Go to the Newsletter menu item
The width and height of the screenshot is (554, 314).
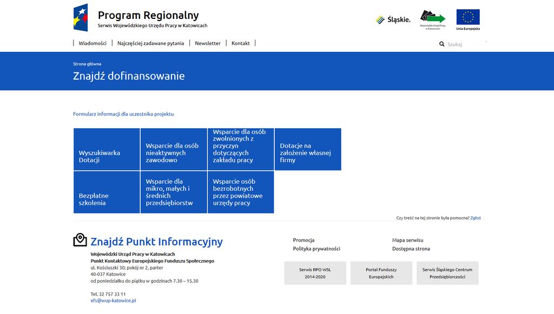pyautogui.click(x=208, y=43)
